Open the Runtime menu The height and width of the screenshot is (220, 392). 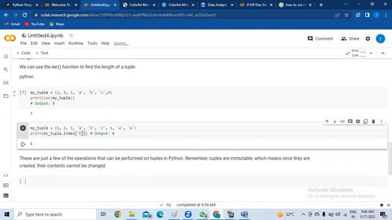tap(76, 43)
